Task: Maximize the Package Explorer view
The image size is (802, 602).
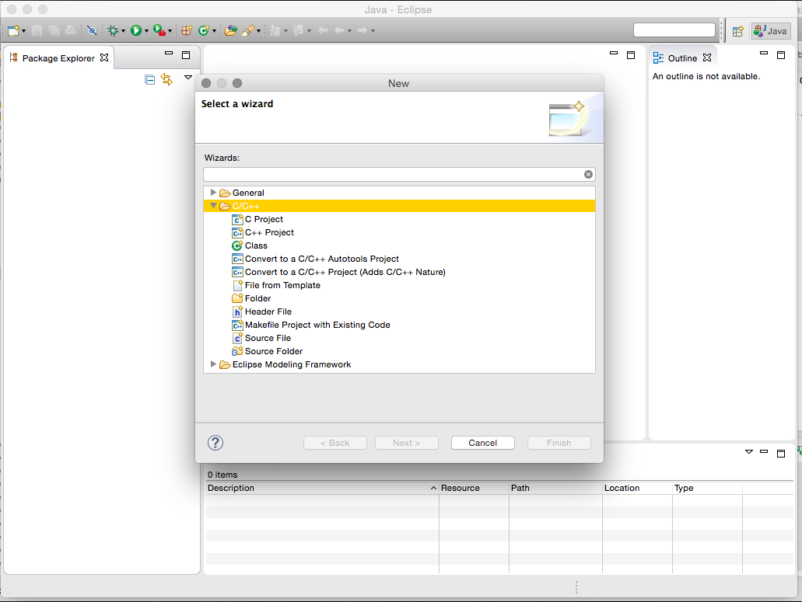Action: pyautogui.click(x=186, y=55)
